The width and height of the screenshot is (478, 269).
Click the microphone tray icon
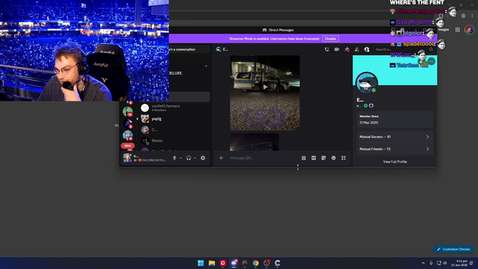(431, 263)
